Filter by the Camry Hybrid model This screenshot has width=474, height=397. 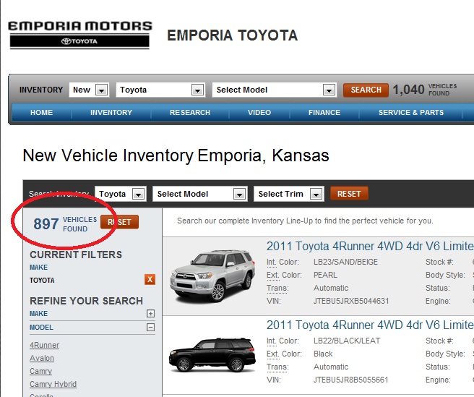click(x=53, y=384)
